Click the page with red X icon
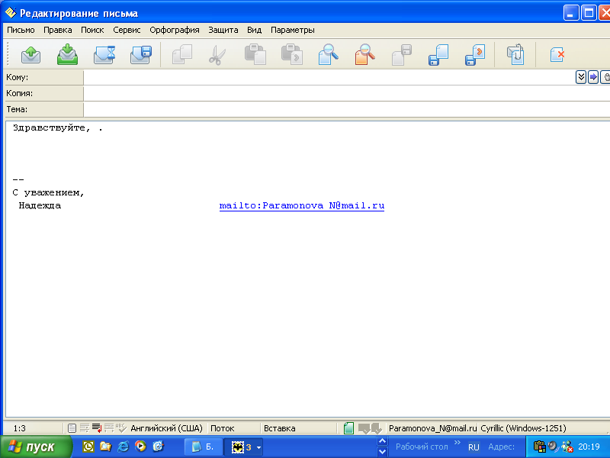The height and width of the screenshot is (458, 610). click(x=557, y=54)
